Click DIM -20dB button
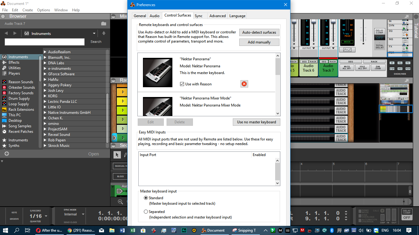This screenshot has height=235, width=419. click(378, 67)
